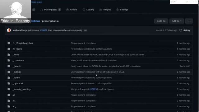The image size is (199, 112).
Task: Click folder icon of _generic
Action: point(9,66)
